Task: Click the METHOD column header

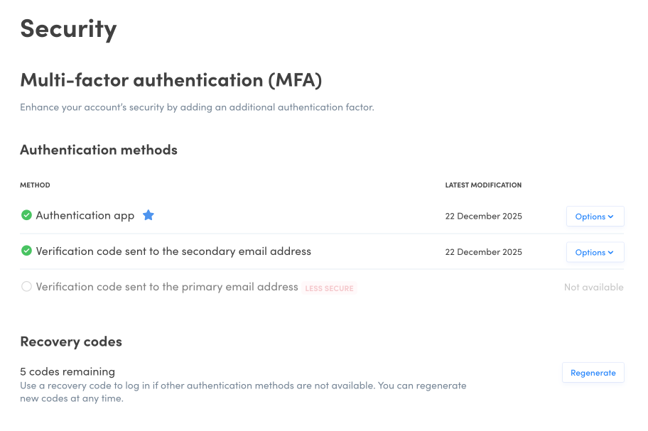Action: [x=35, y=185]
